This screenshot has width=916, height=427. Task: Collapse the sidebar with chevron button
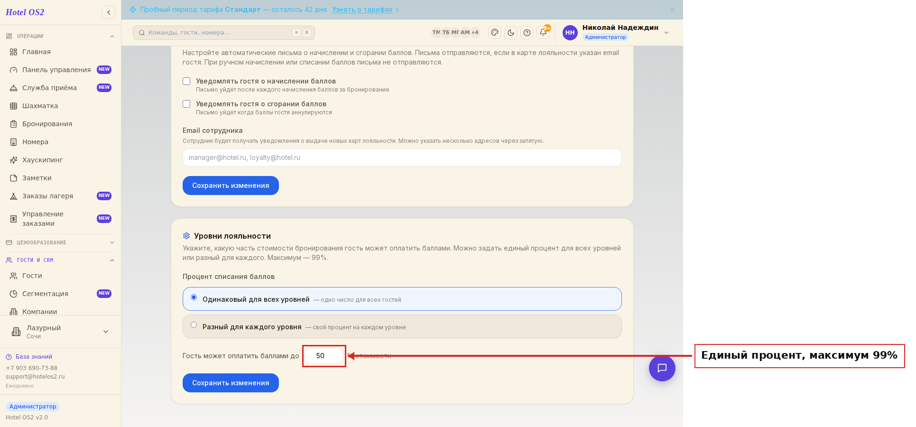(109, 12)
